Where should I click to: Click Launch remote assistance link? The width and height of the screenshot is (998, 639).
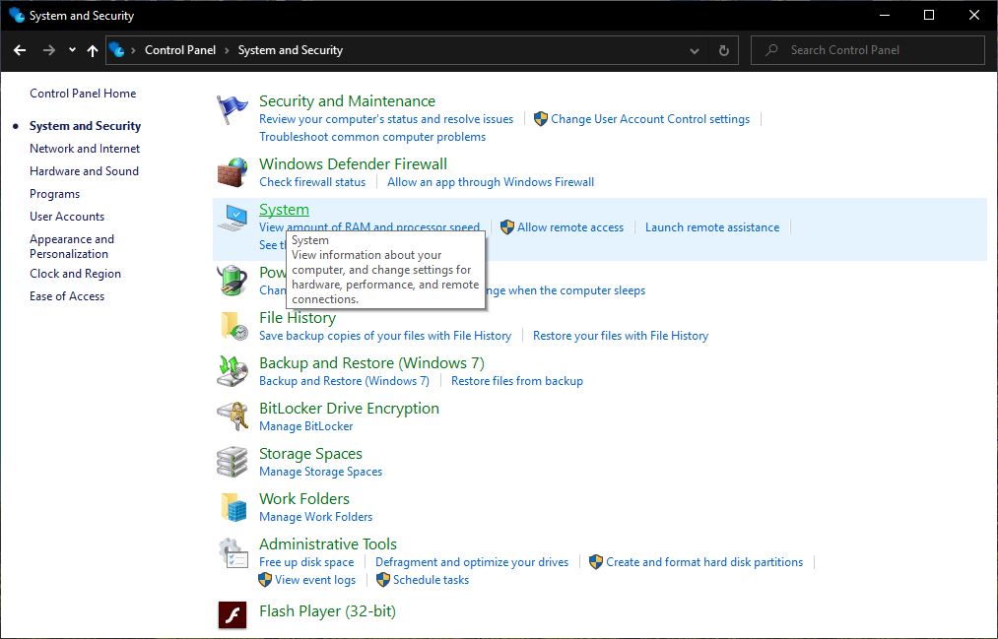[x=712, y=227]
